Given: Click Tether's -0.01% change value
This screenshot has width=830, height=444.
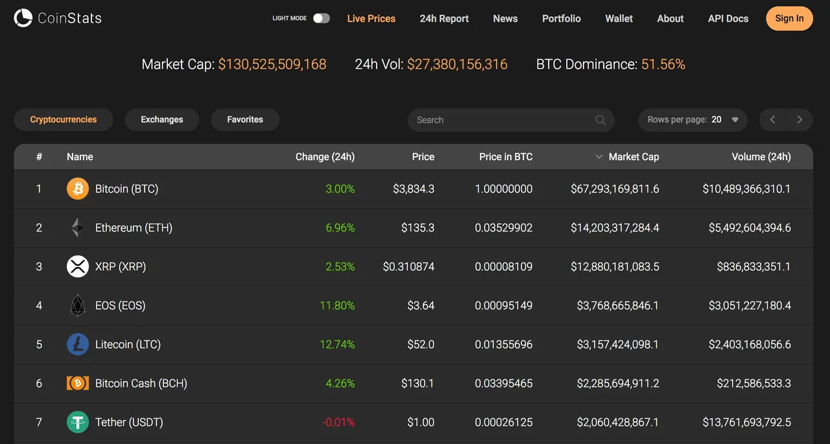Looking at the screenshot, I should pos(338,422).
